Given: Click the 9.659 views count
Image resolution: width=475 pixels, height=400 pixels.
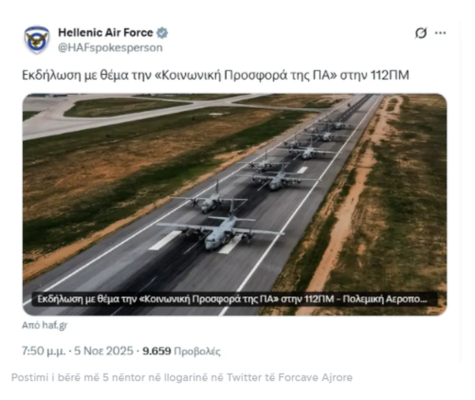Looking at the screenshot, I should (x=157, y=351).
